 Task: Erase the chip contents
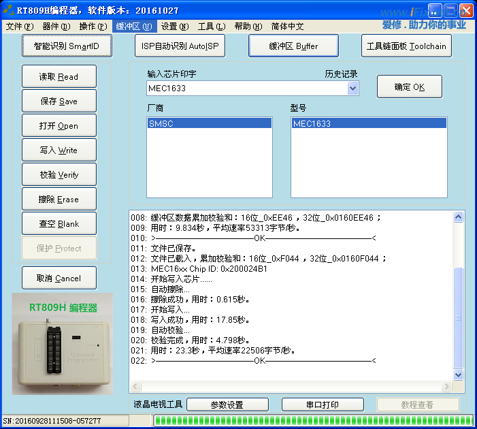[x=59, y=199]
